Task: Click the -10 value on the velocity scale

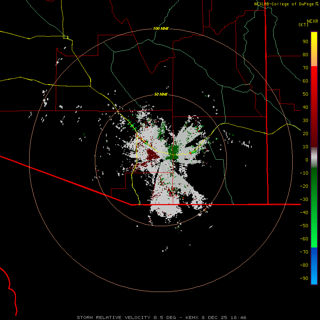Action: (304, 173)
